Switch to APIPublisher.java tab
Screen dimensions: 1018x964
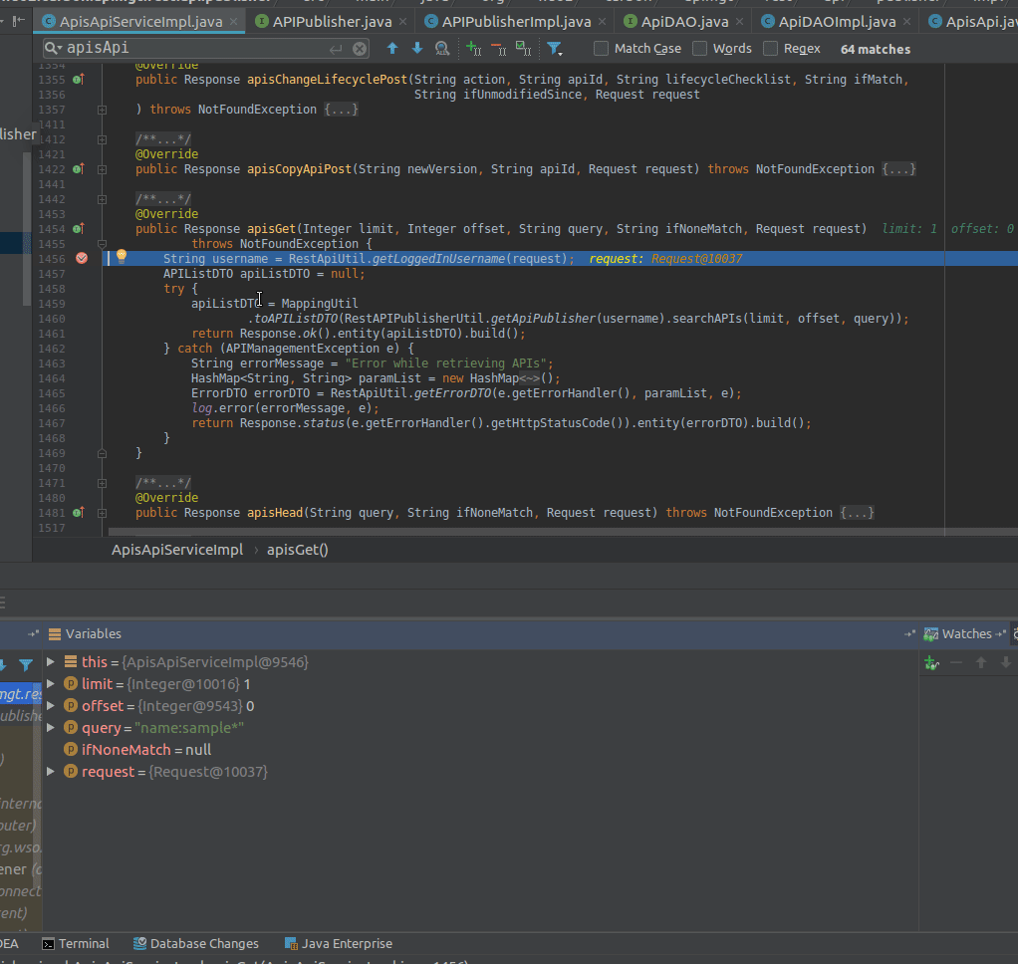click(x=332, y=22)
